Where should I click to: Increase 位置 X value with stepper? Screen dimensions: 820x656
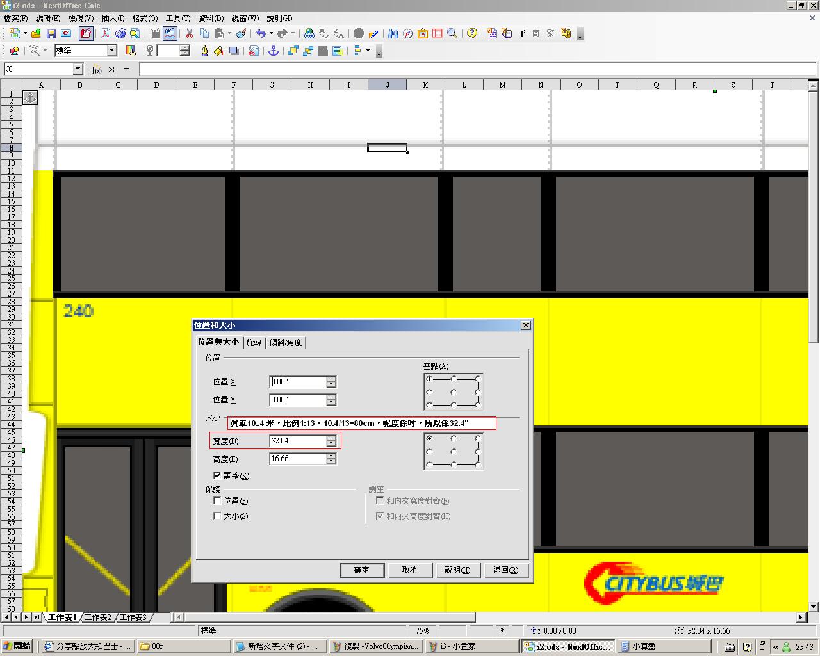coord(331,379)
